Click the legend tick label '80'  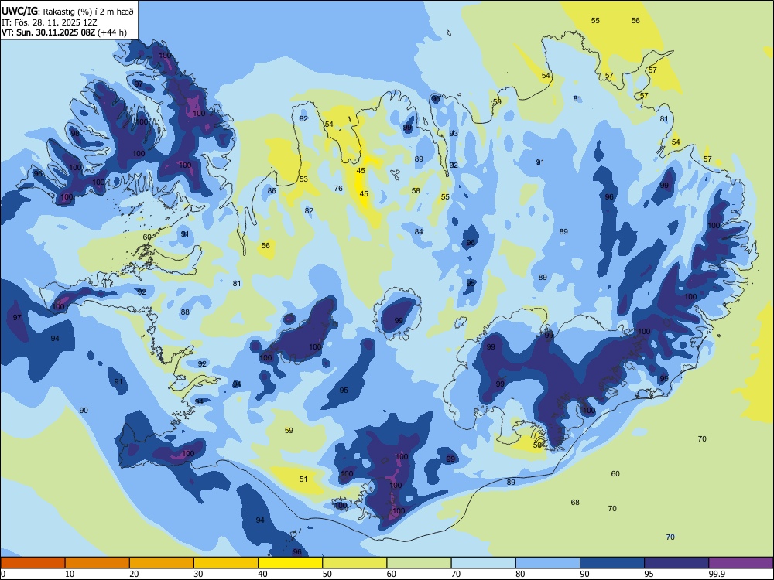pyautogui.click(x=520, y=574)
